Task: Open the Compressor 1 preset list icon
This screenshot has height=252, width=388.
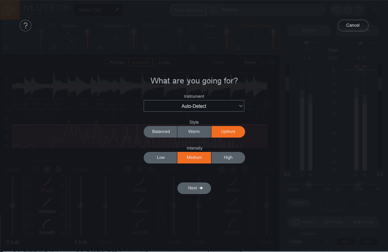Action: click(x=100, y=48)
